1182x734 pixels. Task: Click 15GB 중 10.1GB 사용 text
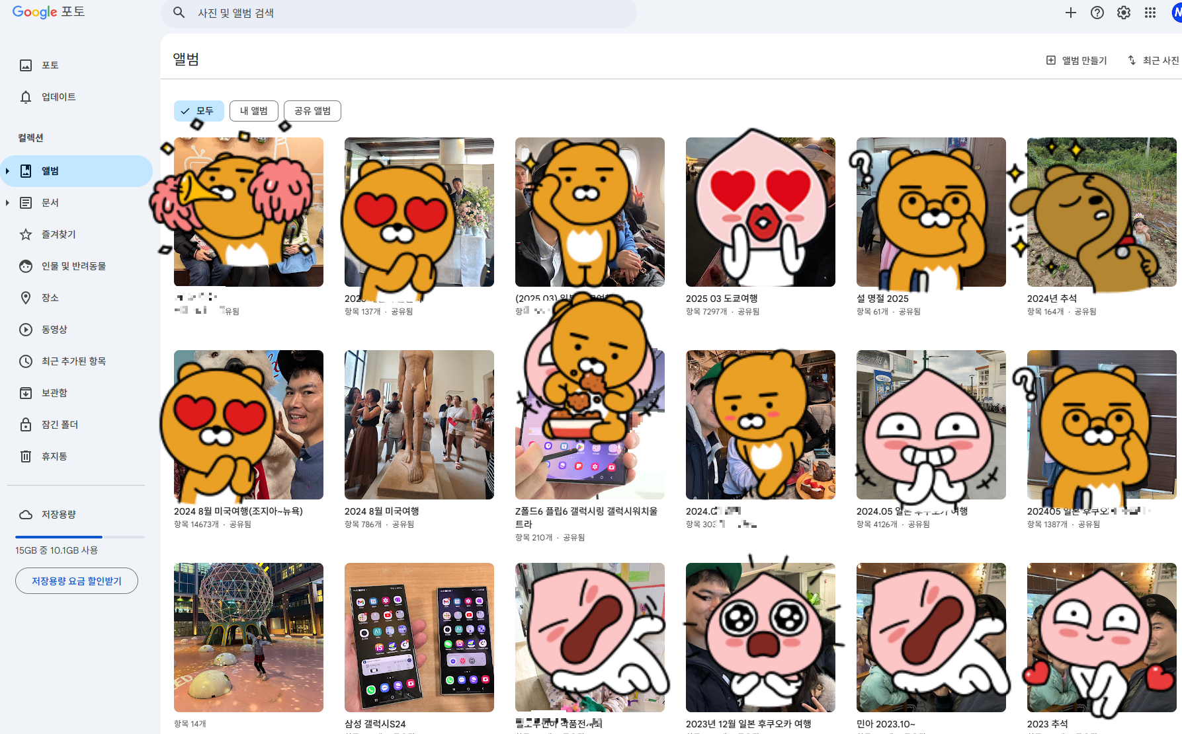[x=57, y=550]
